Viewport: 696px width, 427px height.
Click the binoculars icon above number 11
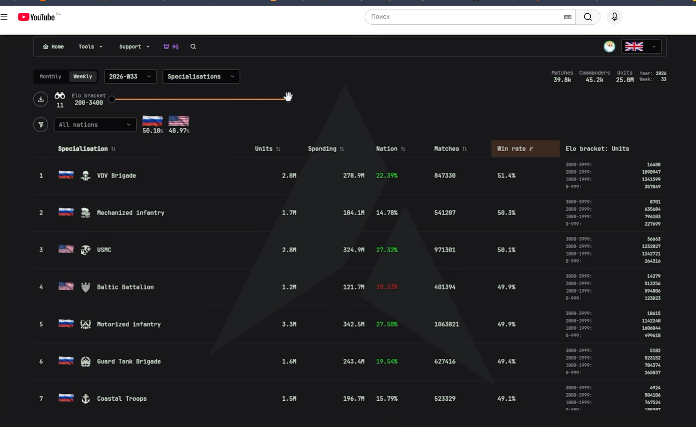(60, 96)
